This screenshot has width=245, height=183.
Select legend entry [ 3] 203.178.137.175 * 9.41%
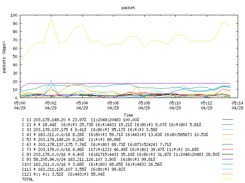pyautogui.click(x=90, y=130)
